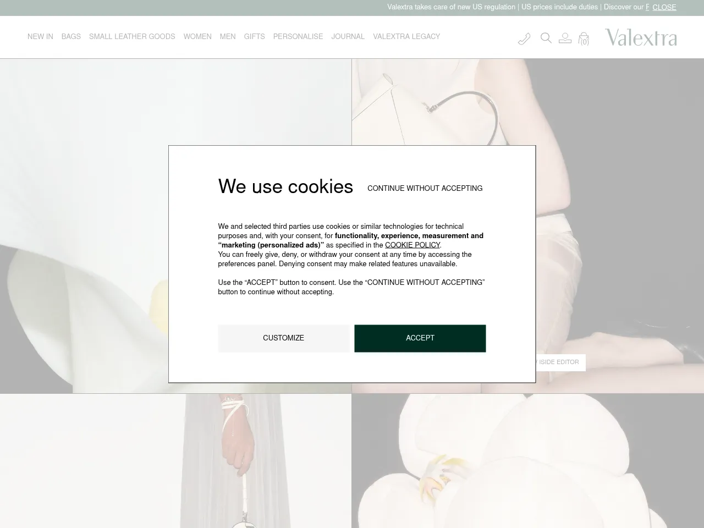This screenshot has height=528, width=704.
Task: Click the CUSTOMIZE cookie button
Action: [283, 338]
